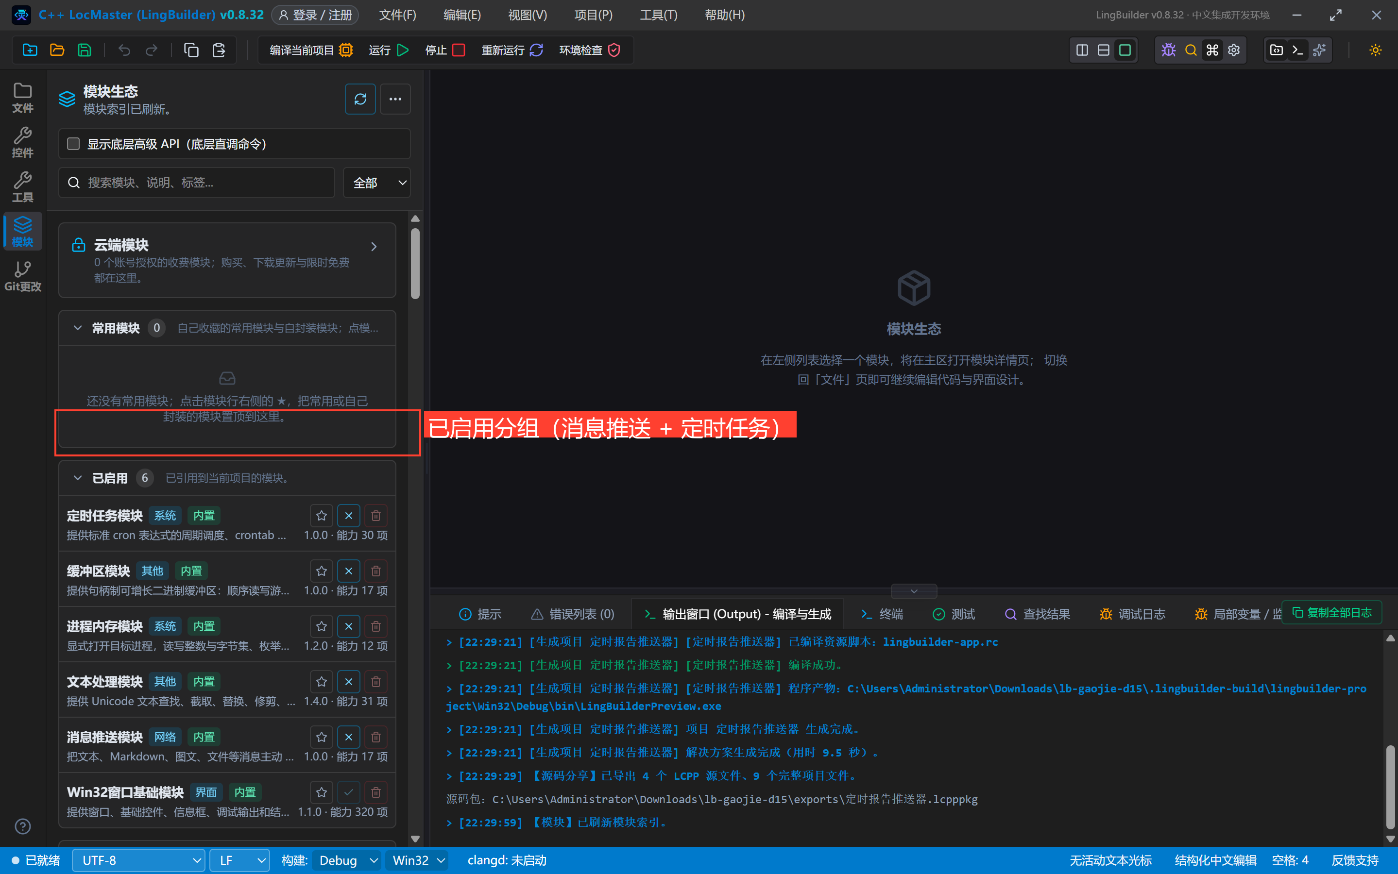Click 登录 / 注册 button
This screenshot has width=1398, height=874.
tap(315, 15)
